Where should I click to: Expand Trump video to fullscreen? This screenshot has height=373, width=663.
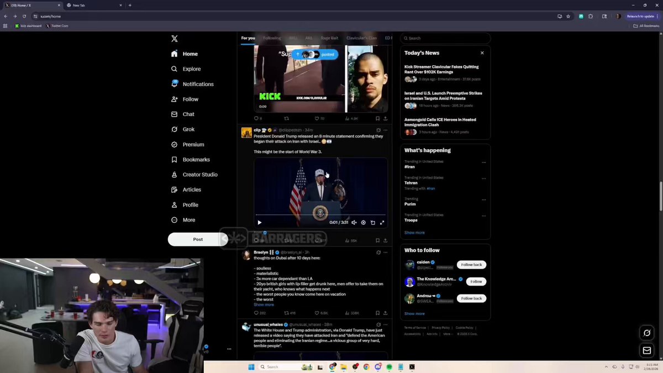point(382,223)
